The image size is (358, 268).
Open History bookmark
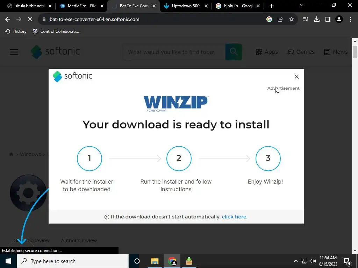click(x=16, y=31)
